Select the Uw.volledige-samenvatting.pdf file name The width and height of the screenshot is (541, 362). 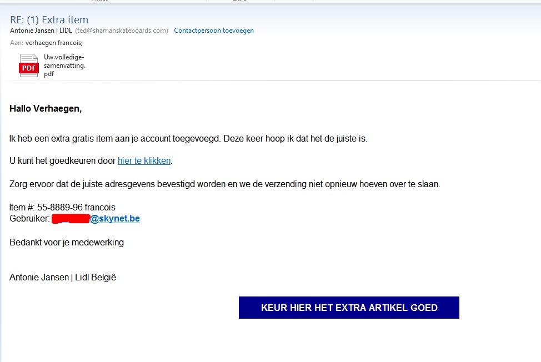(x=64, y=66)
